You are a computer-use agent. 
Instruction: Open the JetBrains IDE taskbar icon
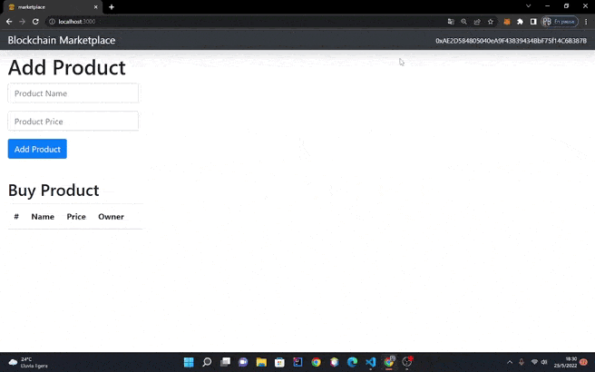[x=297, y=362]
